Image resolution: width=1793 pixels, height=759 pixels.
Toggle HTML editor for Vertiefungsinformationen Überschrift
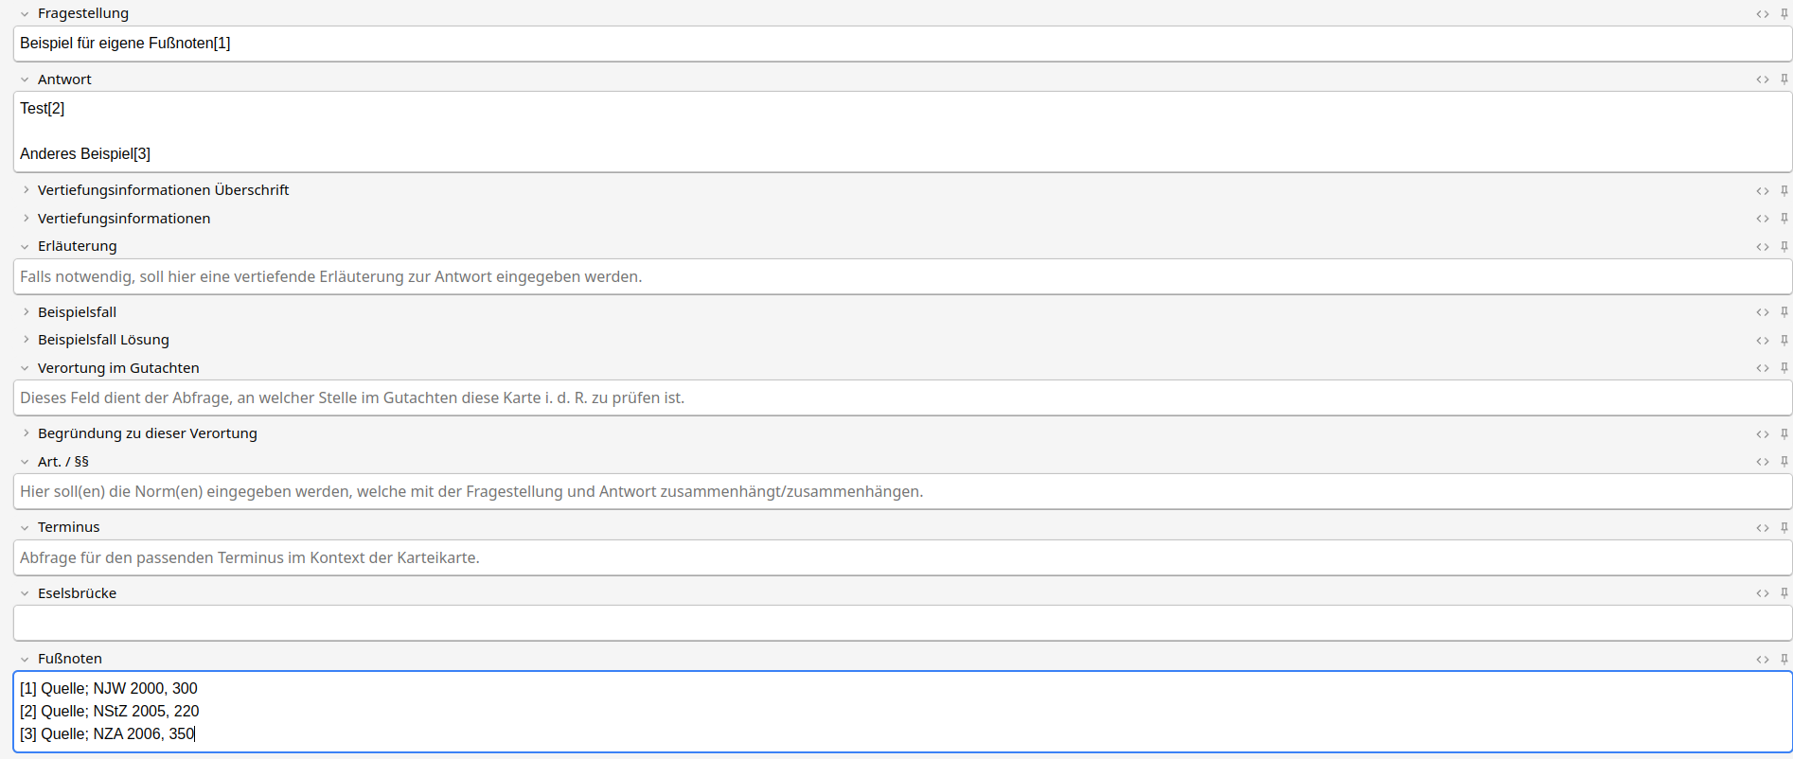pyautogui.click(x=1762, y=191)
